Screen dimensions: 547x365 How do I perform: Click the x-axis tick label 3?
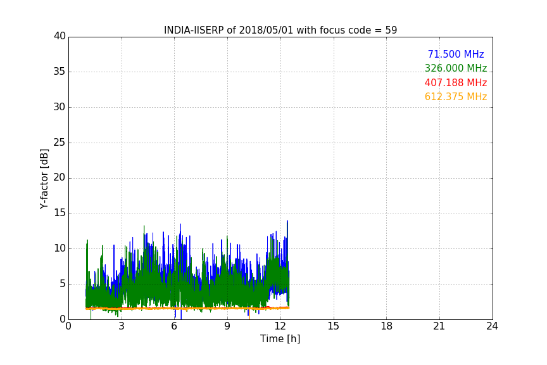coord(122,326)
